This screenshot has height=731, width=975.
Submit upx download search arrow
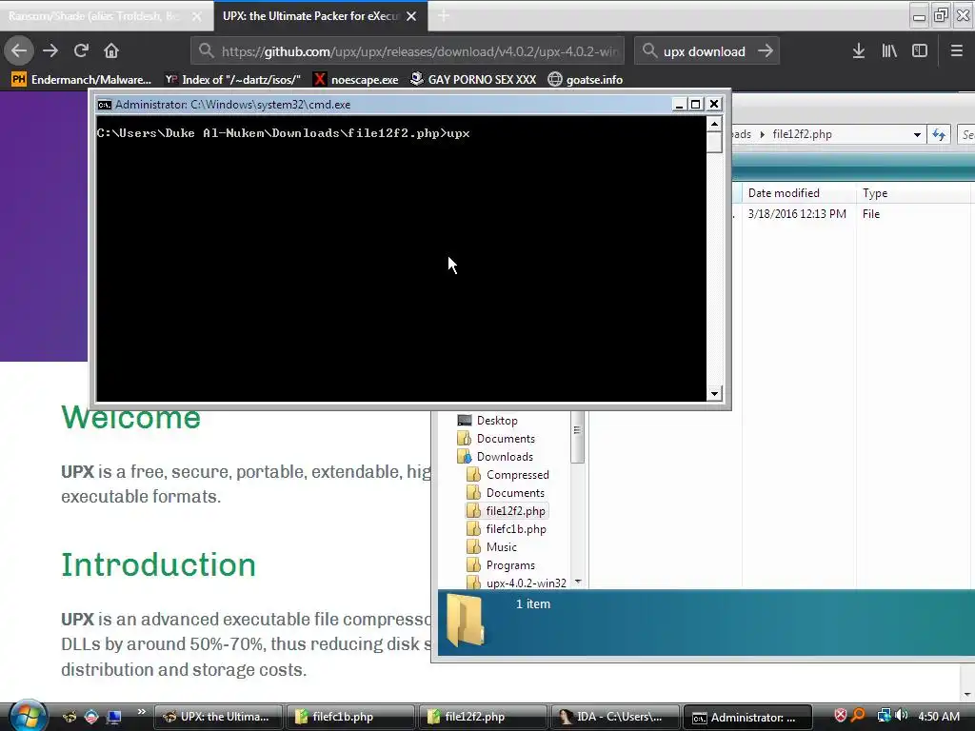[766, 51]
